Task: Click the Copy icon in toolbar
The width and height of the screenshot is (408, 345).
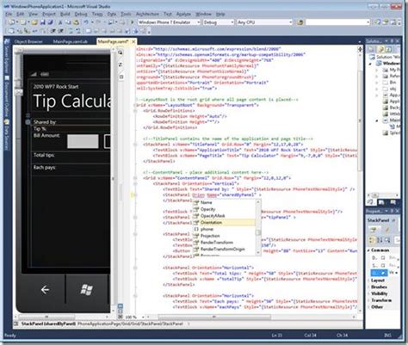Action: point(68,22)
